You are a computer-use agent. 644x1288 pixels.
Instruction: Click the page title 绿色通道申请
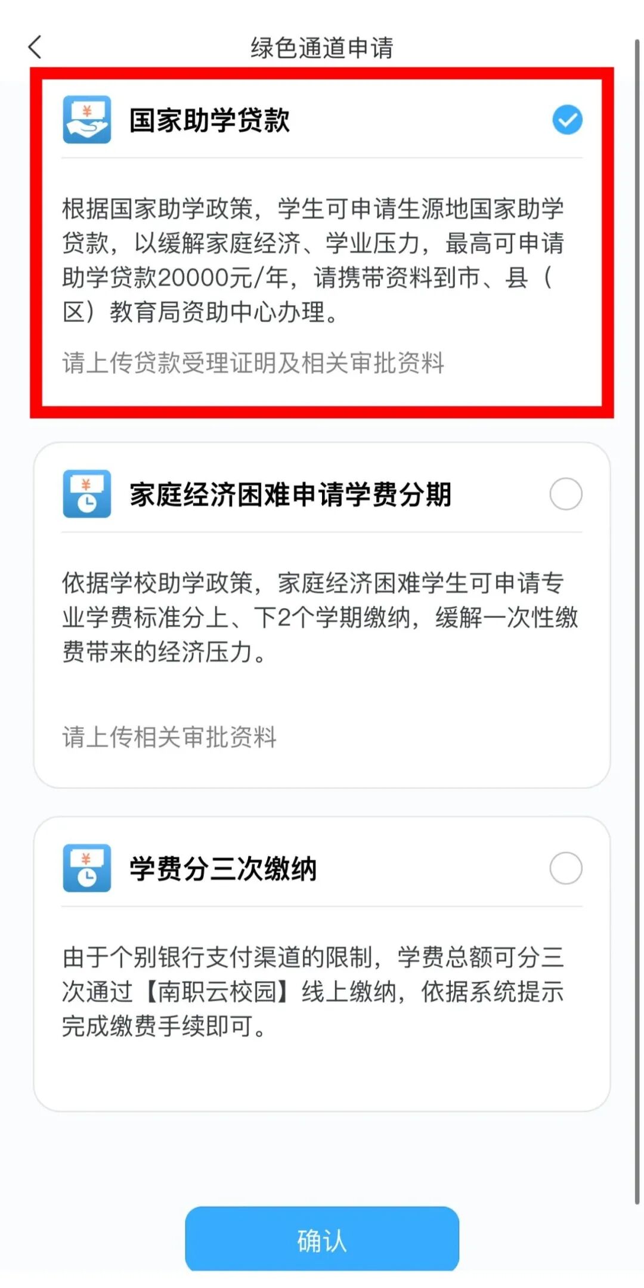[x=322, y=48]
